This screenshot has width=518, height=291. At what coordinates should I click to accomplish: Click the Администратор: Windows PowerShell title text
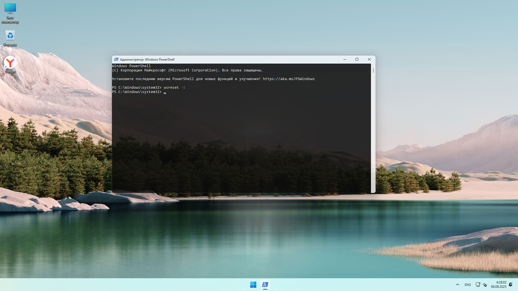click(147, 60)
